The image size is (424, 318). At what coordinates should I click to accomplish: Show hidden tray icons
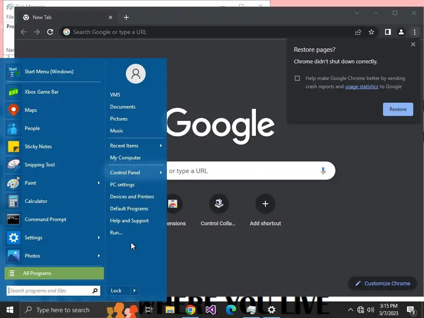pos(350,310)
